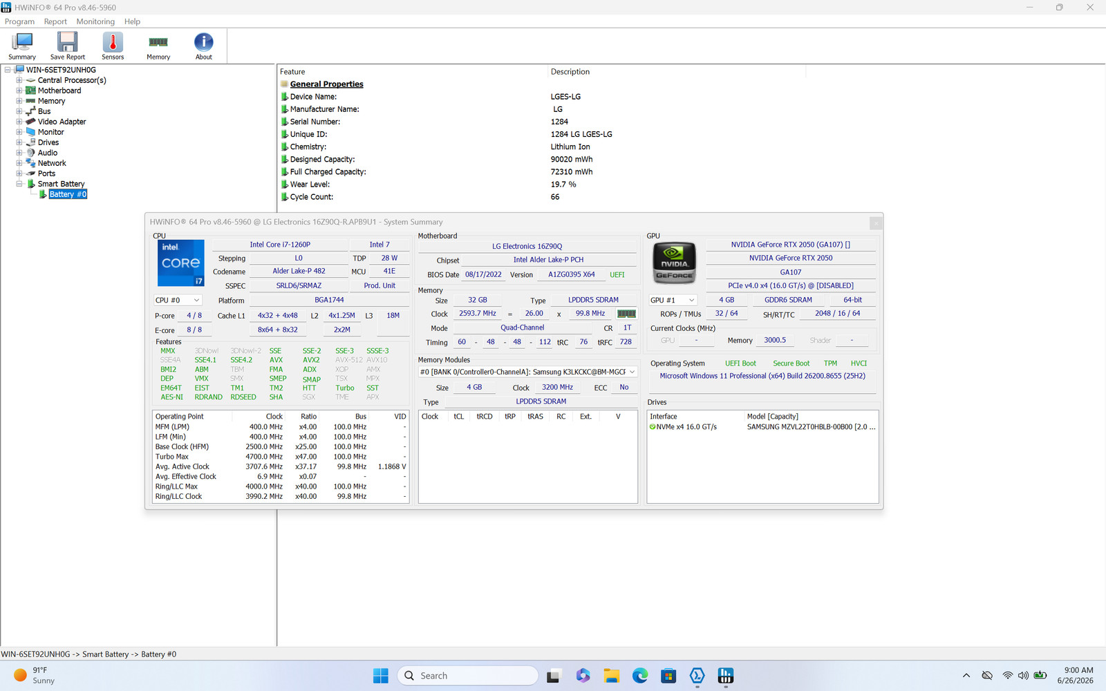
Task: Select the Audio tree item
Action: click(48, 153)
